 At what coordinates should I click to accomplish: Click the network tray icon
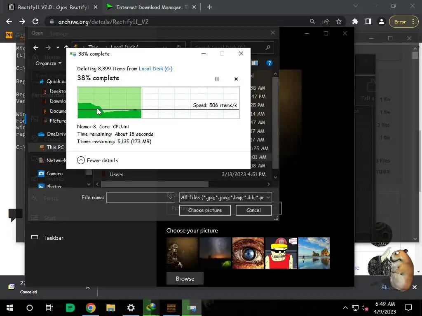[355, 308]
